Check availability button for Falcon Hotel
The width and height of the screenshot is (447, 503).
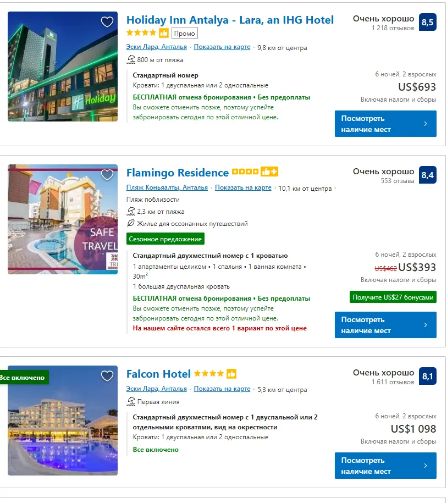click(385, 466)
